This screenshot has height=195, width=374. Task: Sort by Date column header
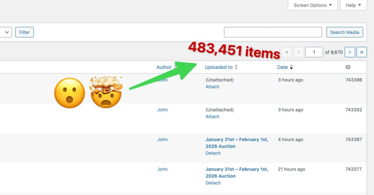(283, 67)
